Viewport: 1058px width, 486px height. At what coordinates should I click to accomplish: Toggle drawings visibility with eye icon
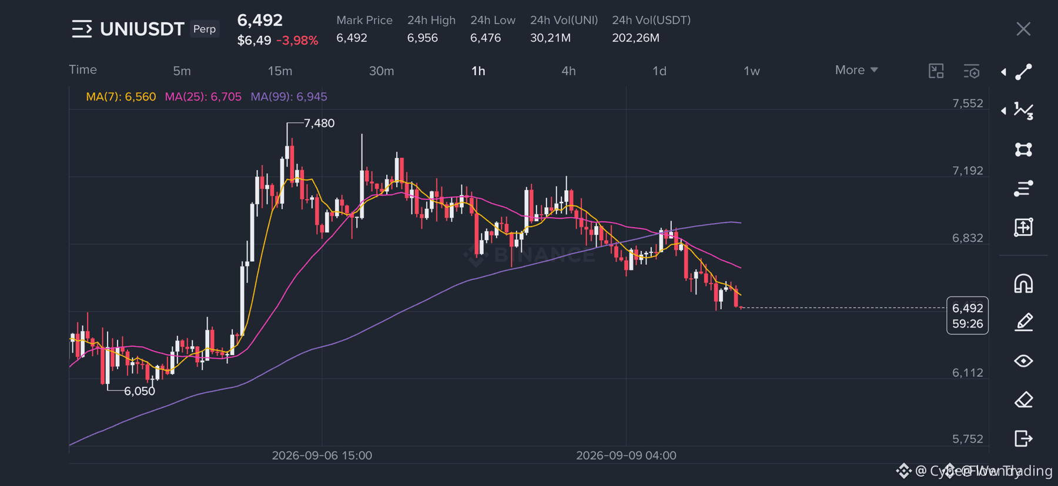[x=1023, y=361]
